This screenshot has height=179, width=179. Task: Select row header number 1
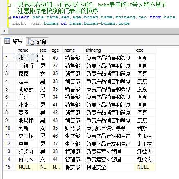[x=9, y=58]
